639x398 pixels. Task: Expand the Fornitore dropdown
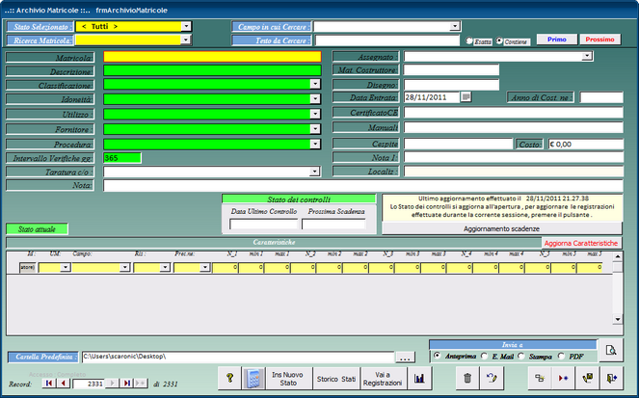314,129
